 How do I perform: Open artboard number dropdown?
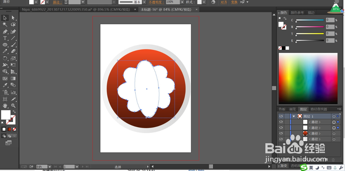tap(77, 167)
